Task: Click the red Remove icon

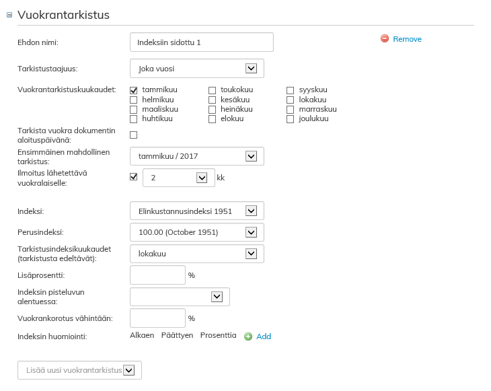Action: (x=385, y=39)
